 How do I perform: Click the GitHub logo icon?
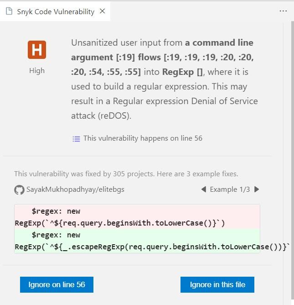click(19, 189)
